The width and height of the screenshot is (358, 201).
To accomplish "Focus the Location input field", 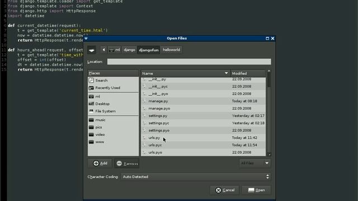I will tap(189, 61).
